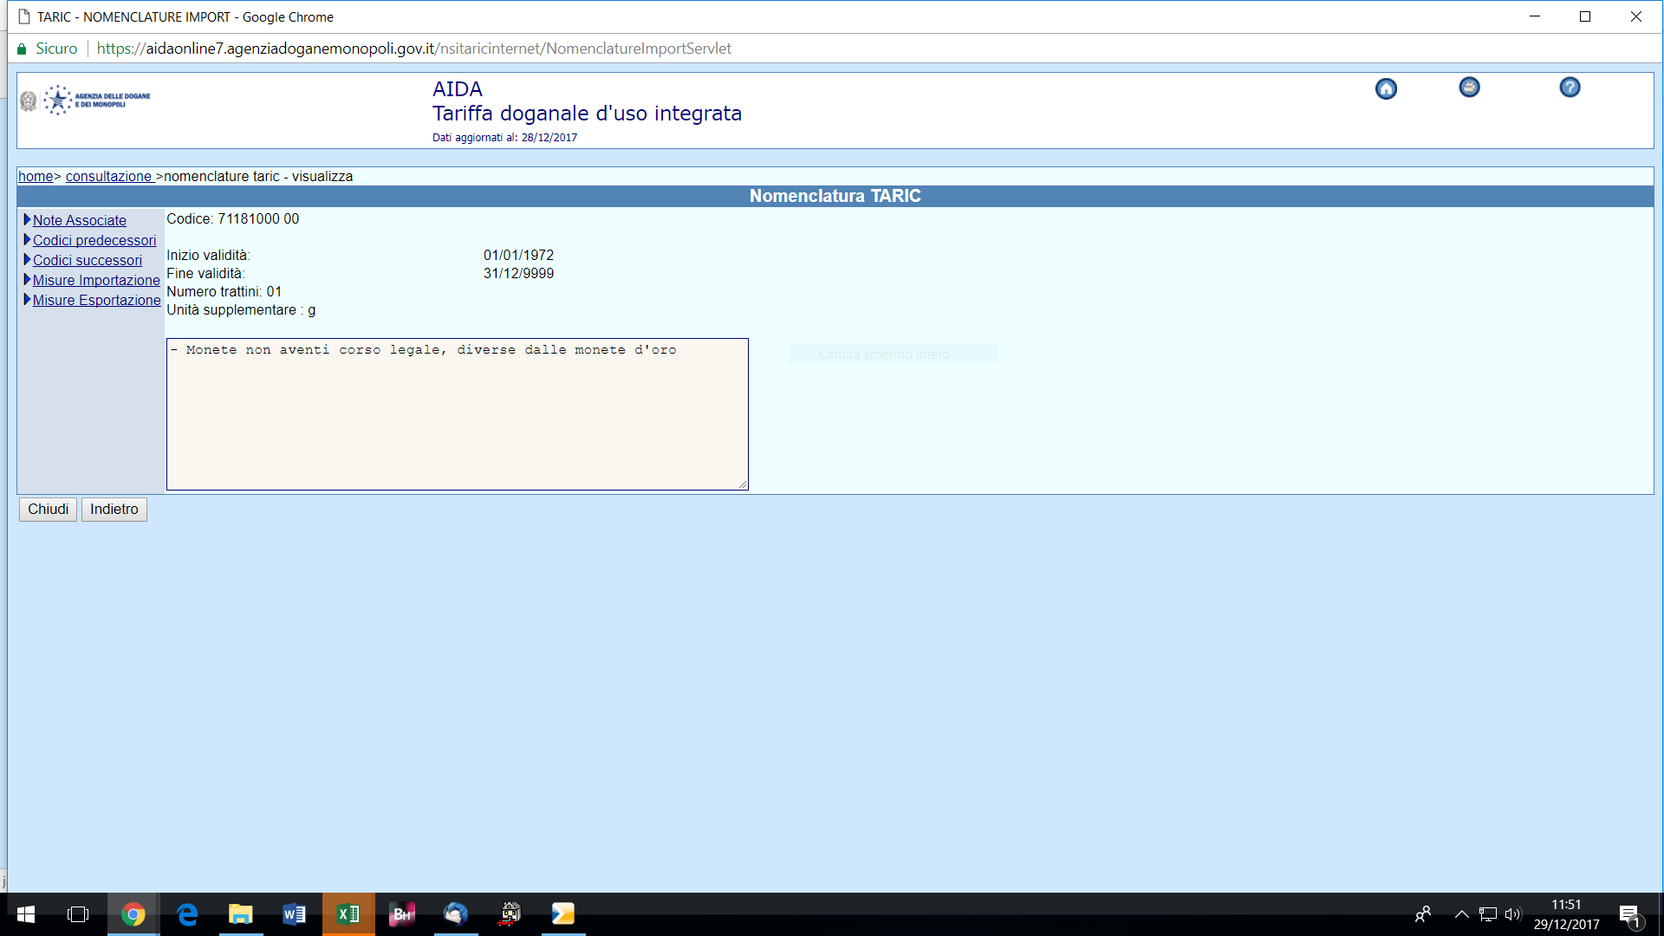
Task: Open Excel from the taskbar
Action: (x=348, y=913)
